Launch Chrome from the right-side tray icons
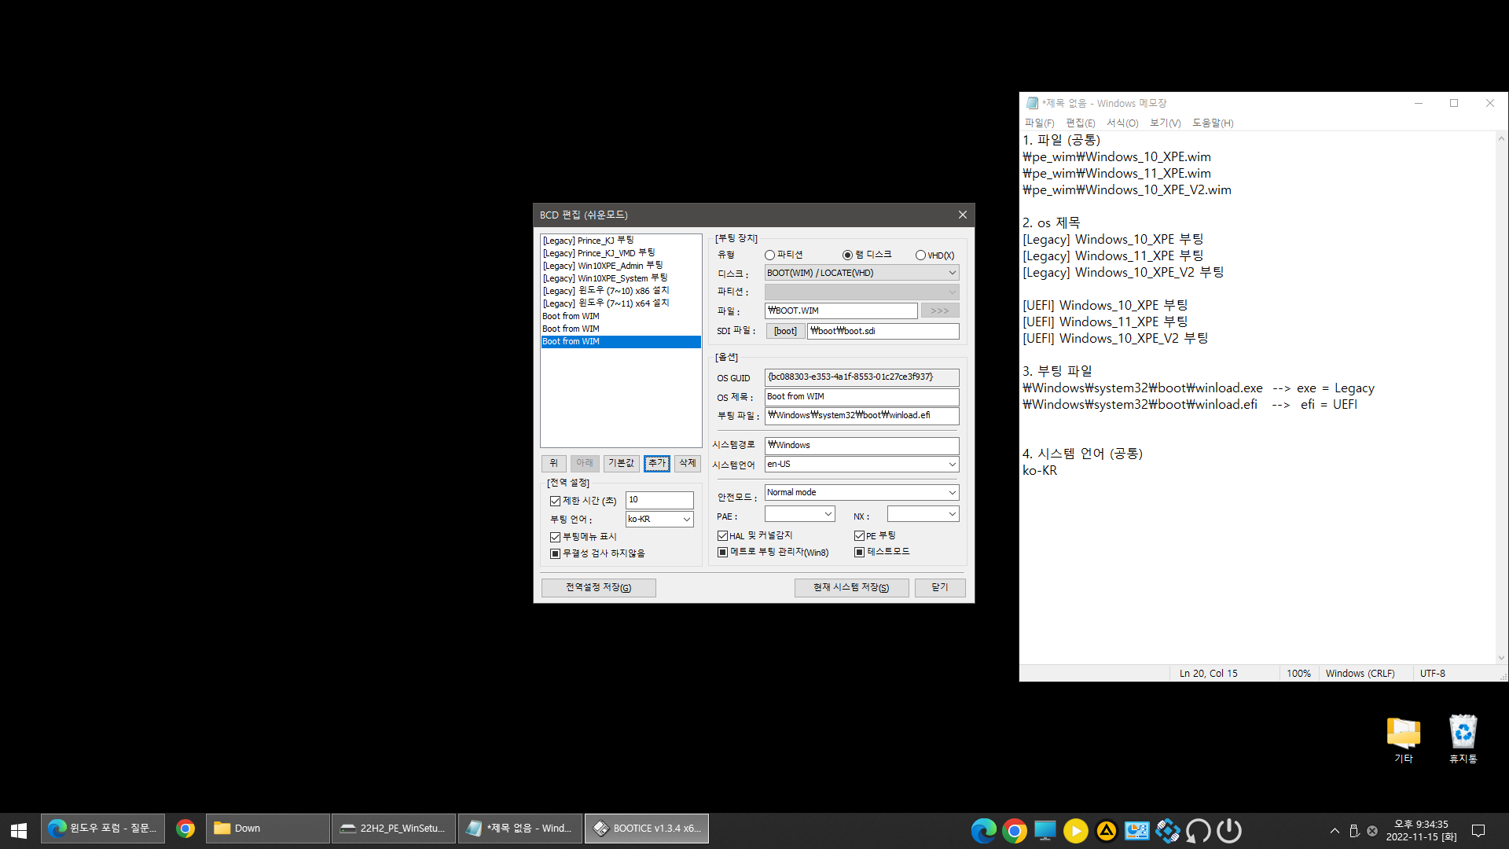The width and height of the screenshot is (1509, 849). (1014, 831)
